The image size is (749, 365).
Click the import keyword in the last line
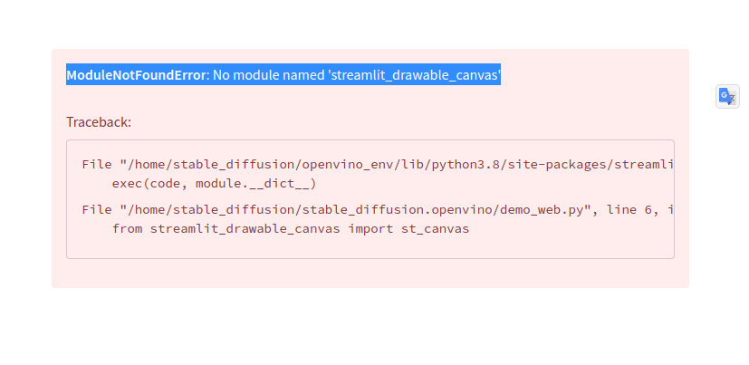[370, 229]
